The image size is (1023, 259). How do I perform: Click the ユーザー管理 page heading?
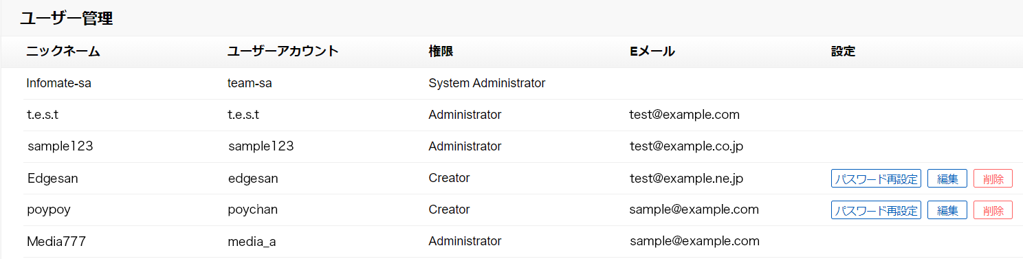pyautogui.click(x=66, y=19)
